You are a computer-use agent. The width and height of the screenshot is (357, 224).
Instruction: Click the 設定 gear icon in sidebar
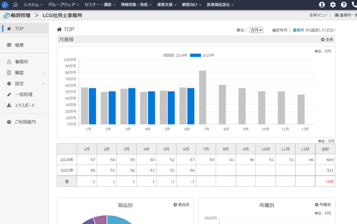(x=9, y=84)
